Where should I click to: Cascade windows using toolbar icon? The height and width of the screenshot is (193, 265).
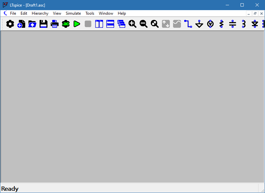(x=121, y=24)
